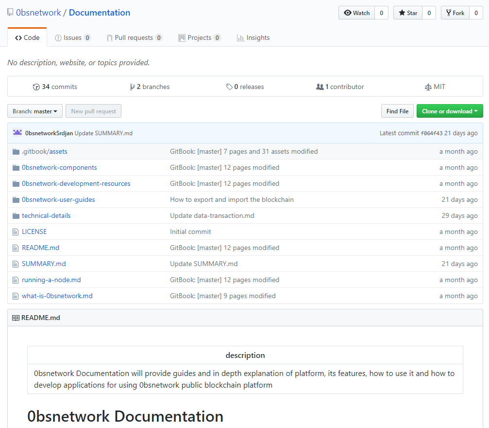This screenshot has height=428, width=489.
Task: Click the file icon next to running-a-node.md
Action: (x=16, y=280)
